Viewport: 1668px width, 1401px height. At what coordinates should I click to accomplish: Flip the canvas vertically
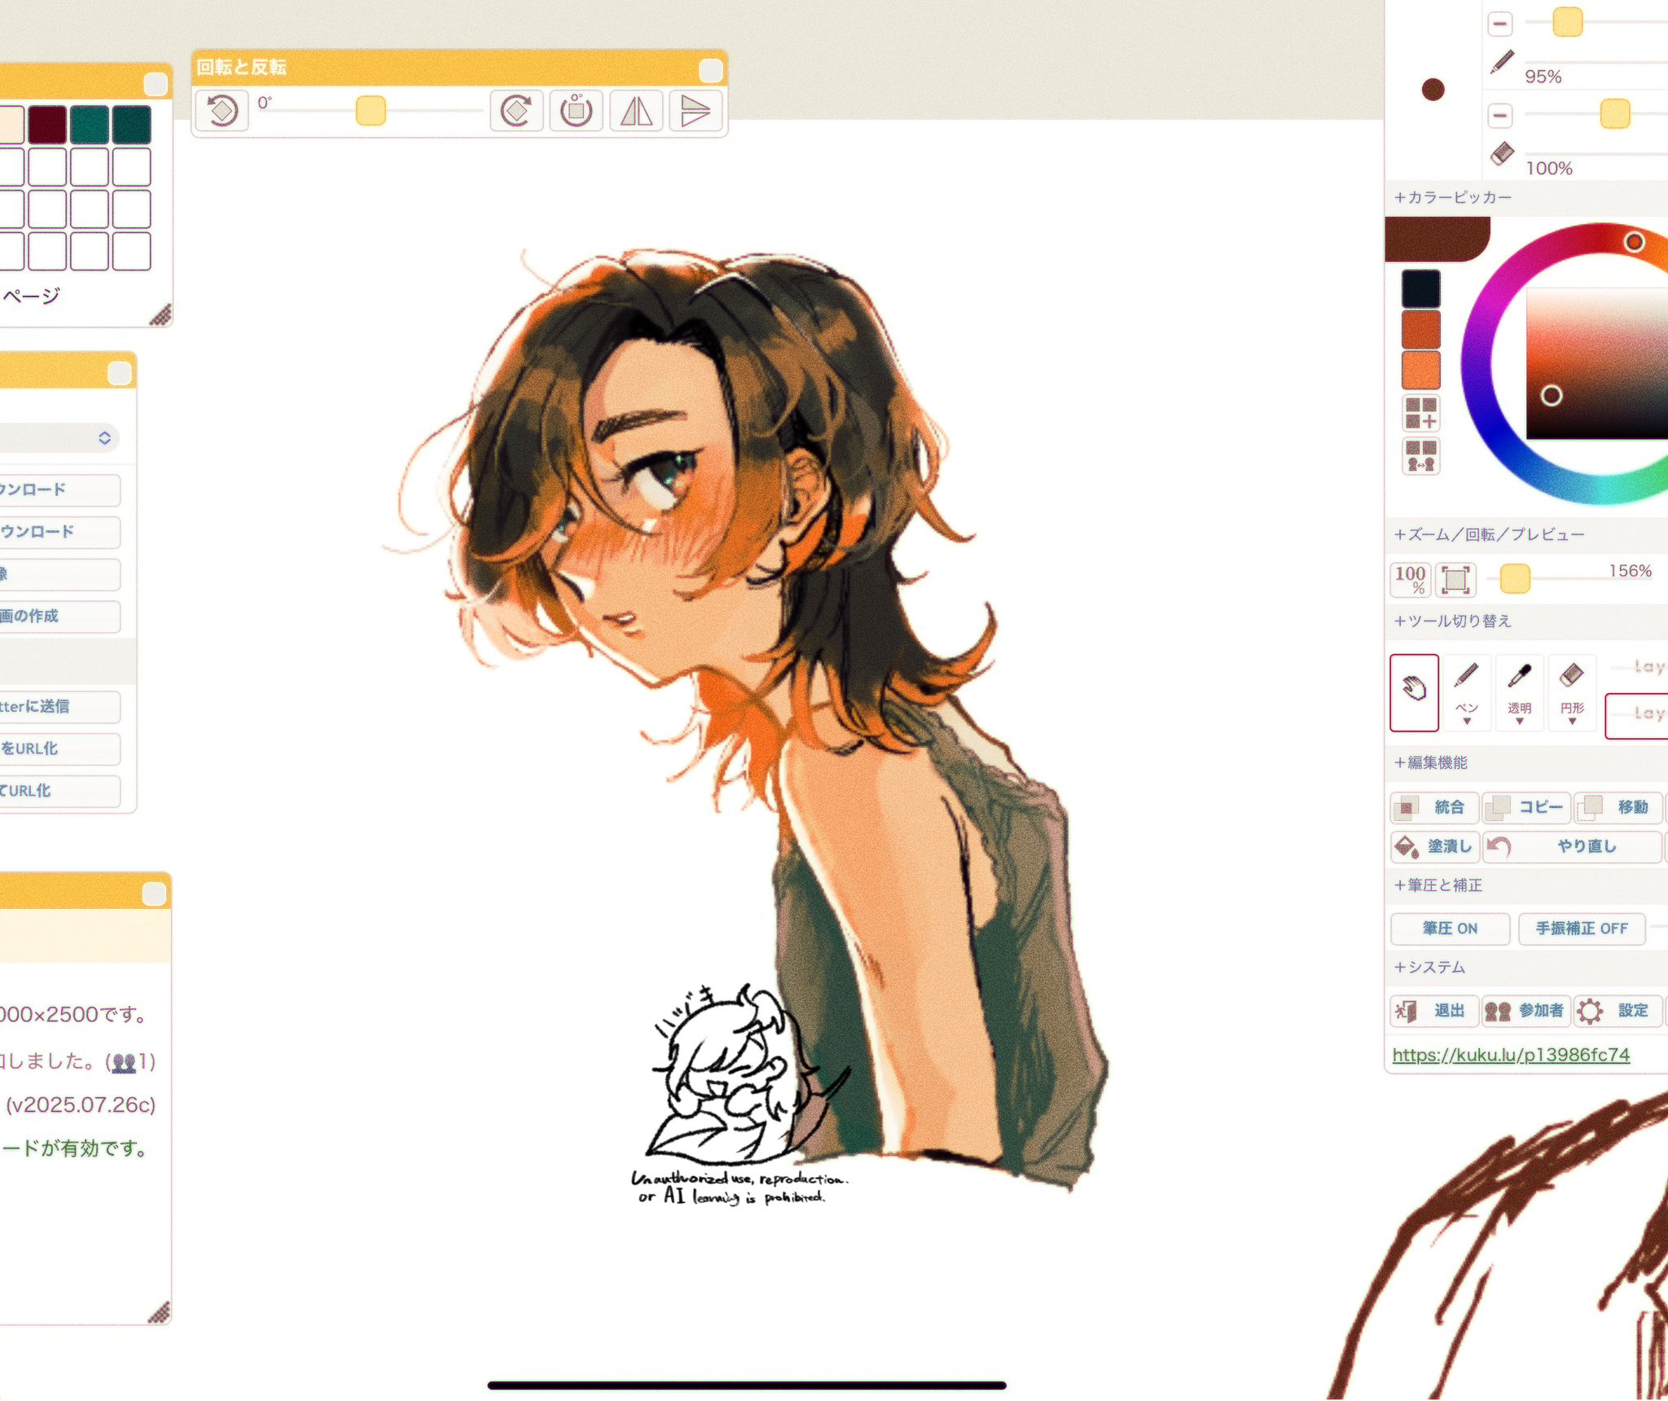coord(695,111)
